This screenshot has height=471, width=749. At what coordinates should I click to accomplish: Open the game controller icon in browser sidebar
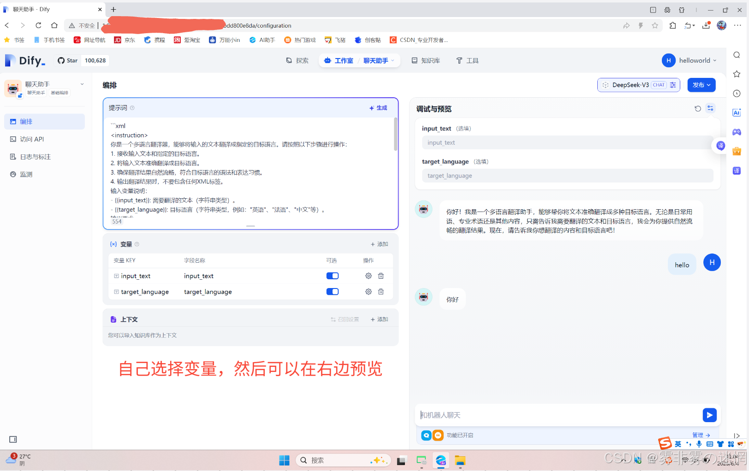737,132
